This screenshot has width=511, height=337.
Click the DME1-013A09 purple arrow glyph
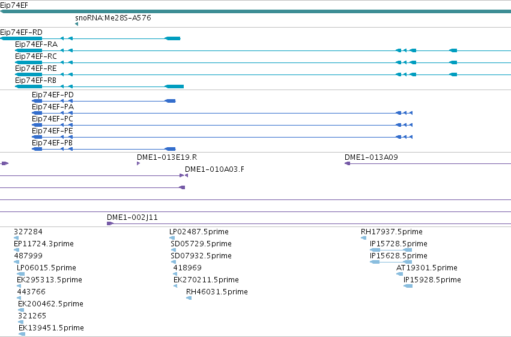tap(348, 163)
